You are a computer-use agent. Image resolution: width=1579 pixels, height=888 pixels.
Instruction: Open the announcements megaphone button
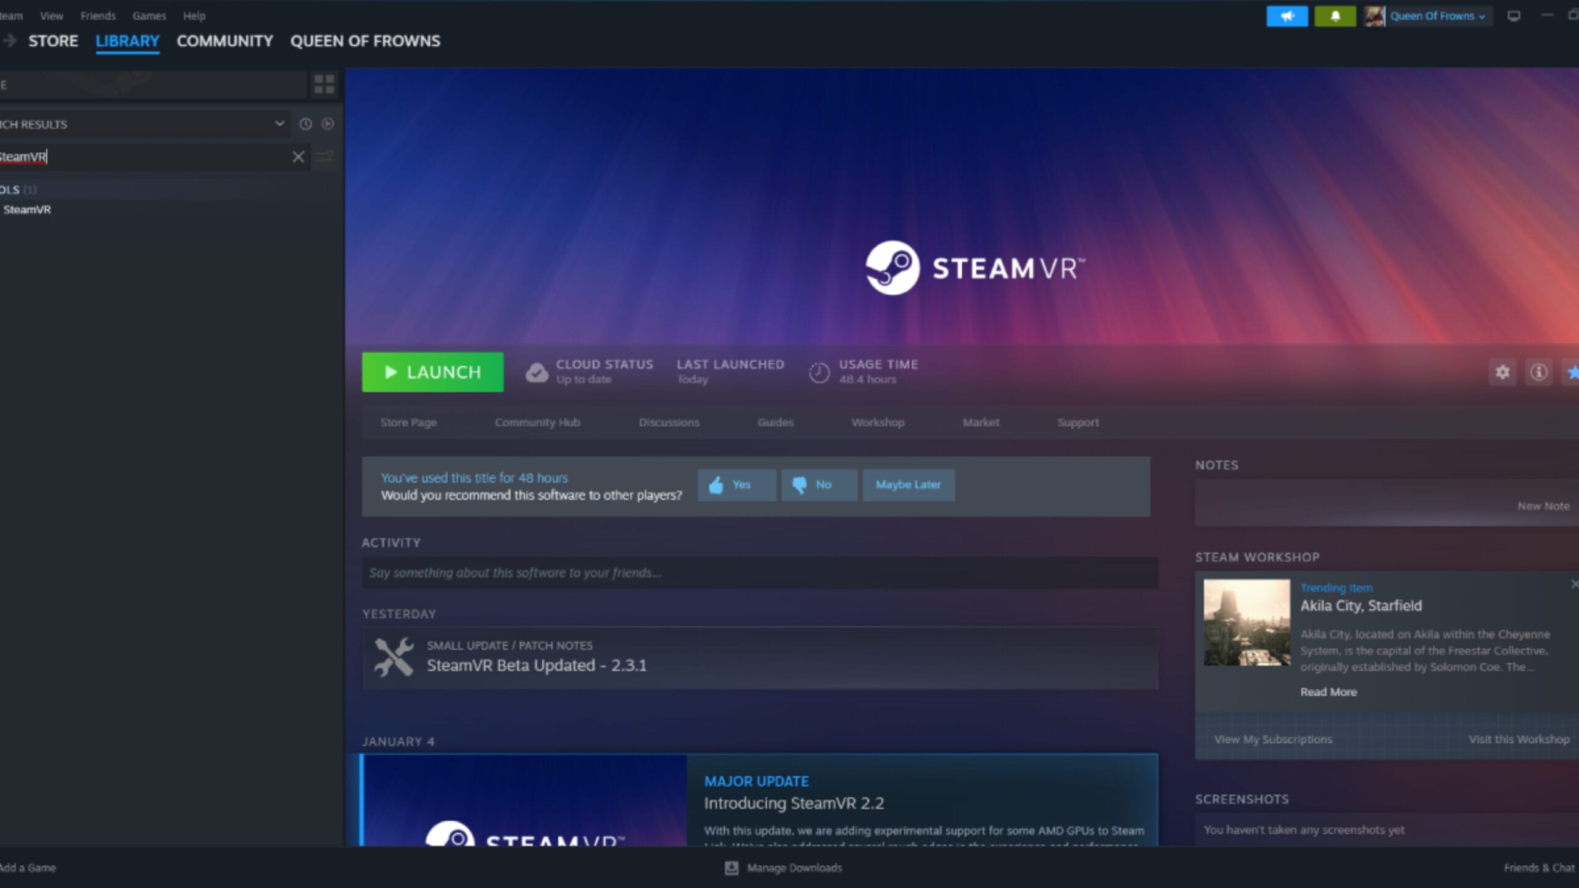click(x=1287, y=16)
